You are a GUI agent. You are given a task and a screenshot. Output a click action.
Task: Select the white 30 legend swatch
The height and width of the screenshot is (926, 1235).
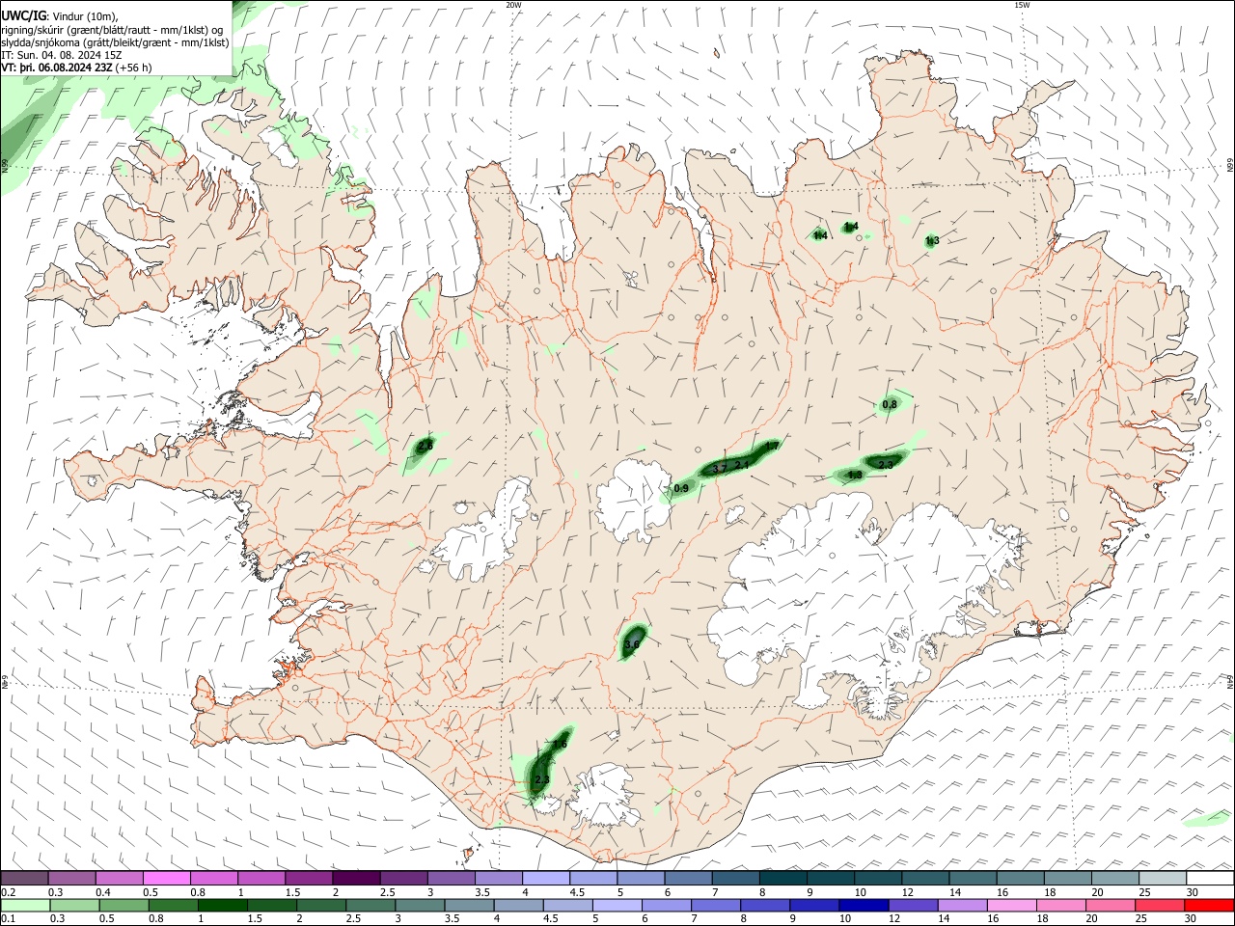tap(1210, 878)
